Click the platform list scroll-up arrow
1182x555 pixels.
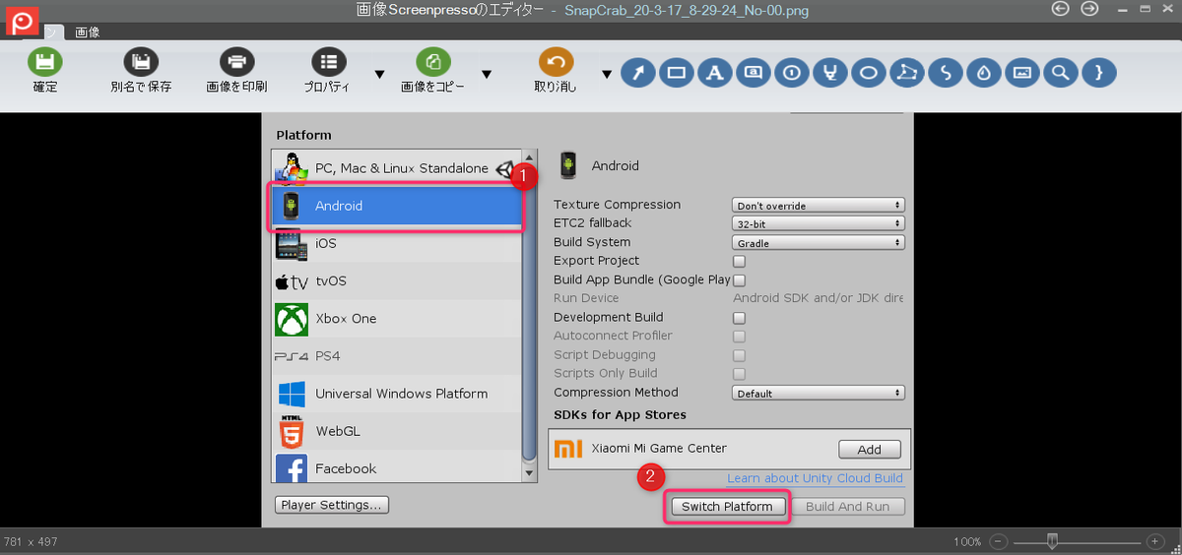530,157
